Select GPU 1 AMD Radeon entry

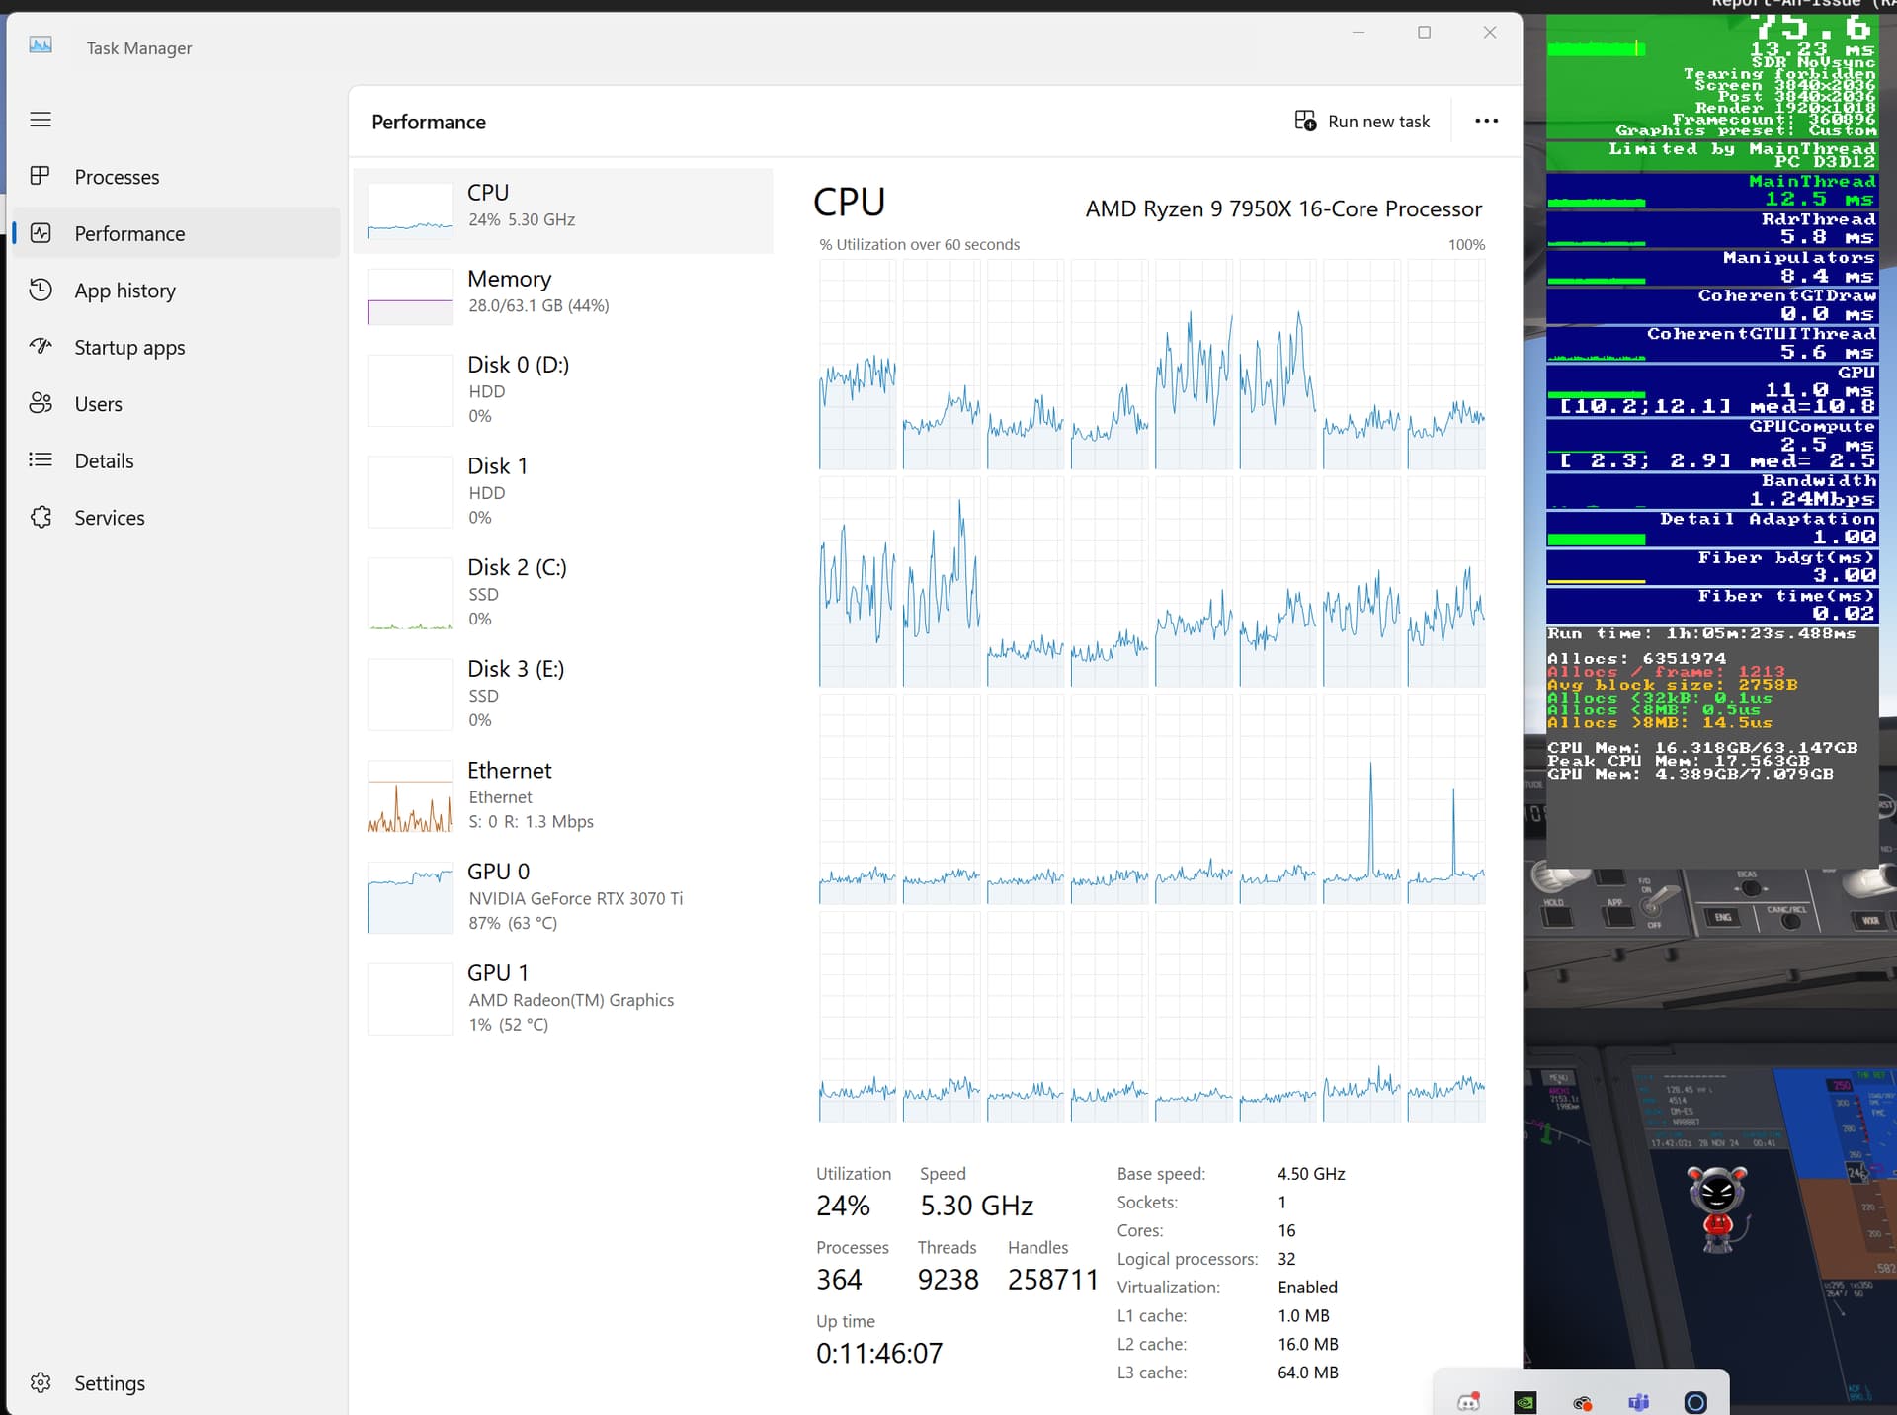(x=563, y=998)
